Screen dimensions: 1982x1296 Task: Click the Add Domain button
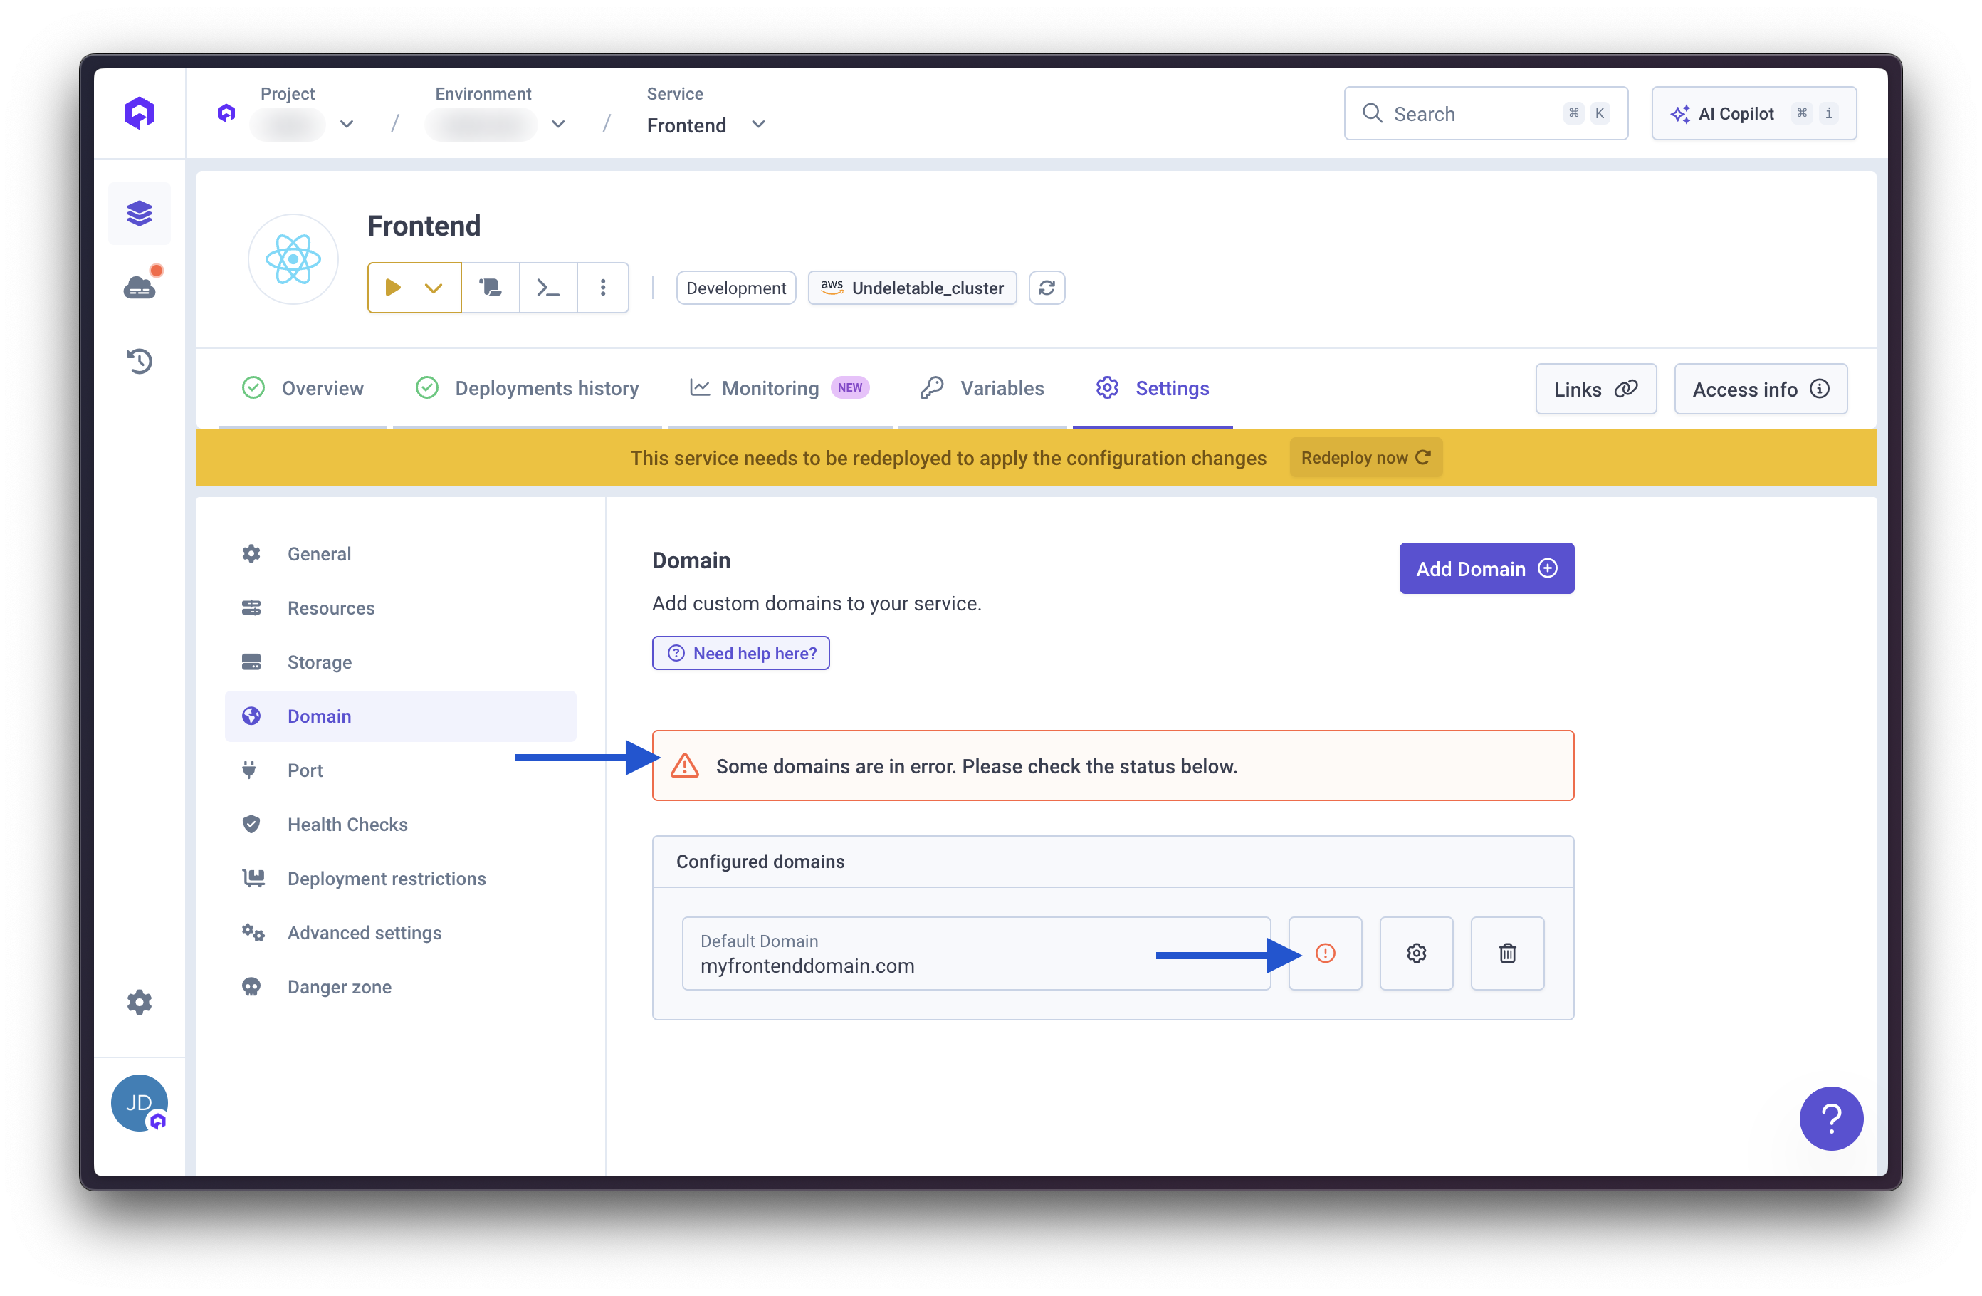point(1486,569)
